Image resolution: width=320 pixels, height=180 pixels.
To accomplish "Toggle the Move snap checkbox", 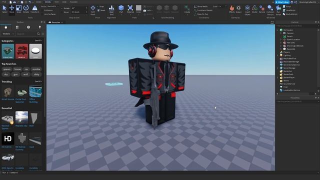I will click(x=62, y=12).
